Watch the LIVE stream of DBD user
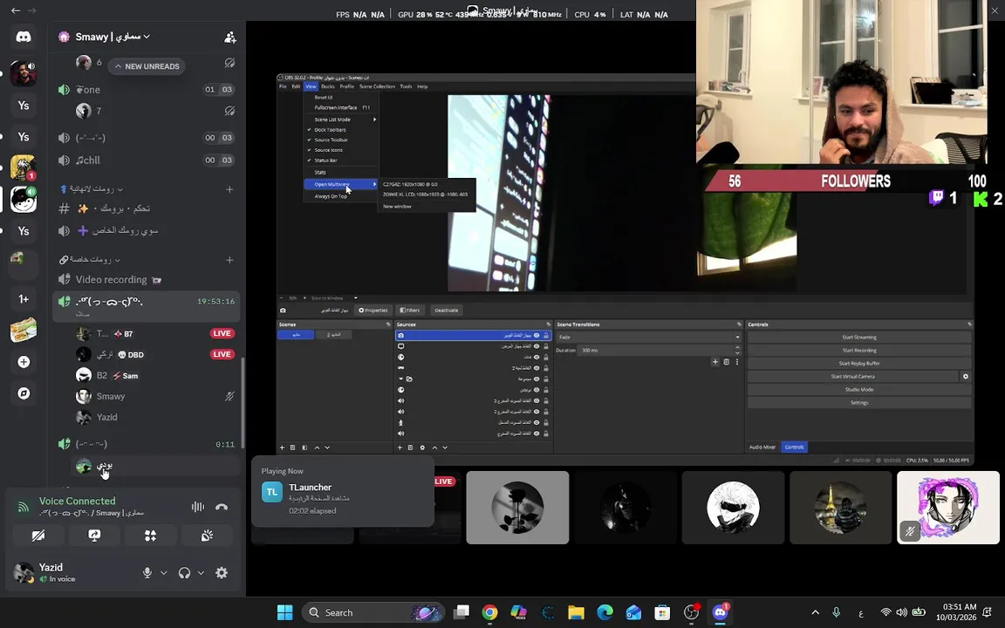The image size is (1005, 628). point(222,354)
